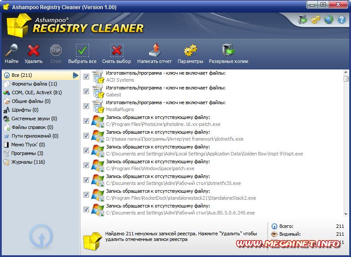This screenshot has width=351, height=257.
Task: Click the Удалить red cross icon
Action: [x=33, y=50]
